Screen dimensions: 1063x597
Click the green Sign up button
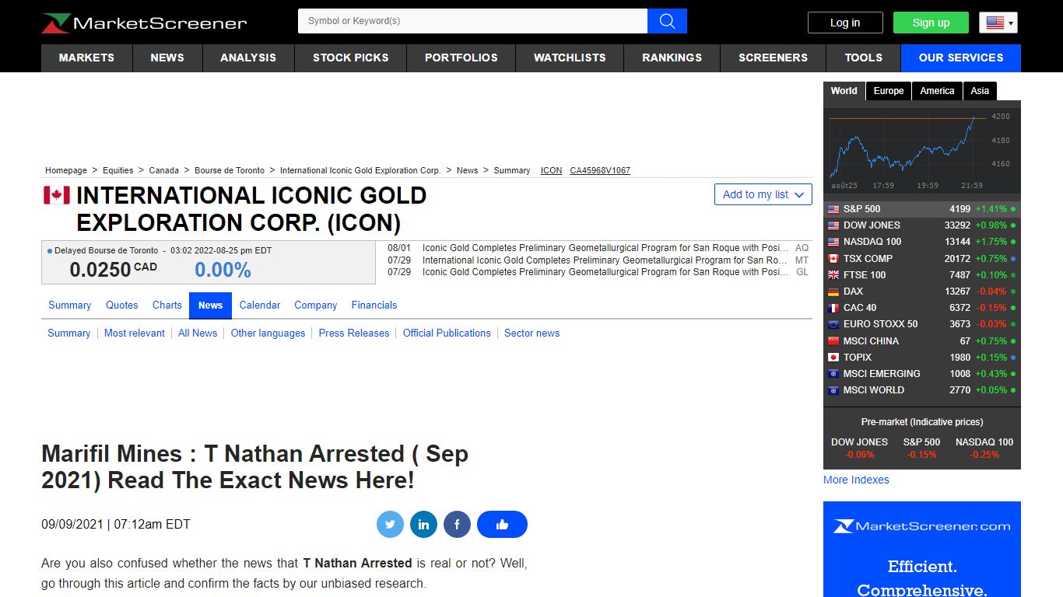(931, 23)
